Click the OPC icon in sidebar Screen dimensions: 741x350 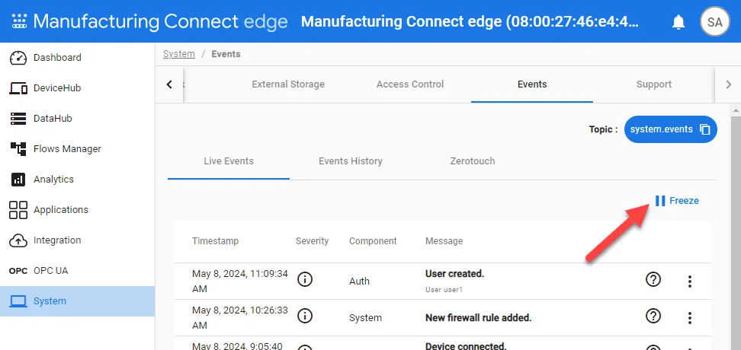[18, 271]
